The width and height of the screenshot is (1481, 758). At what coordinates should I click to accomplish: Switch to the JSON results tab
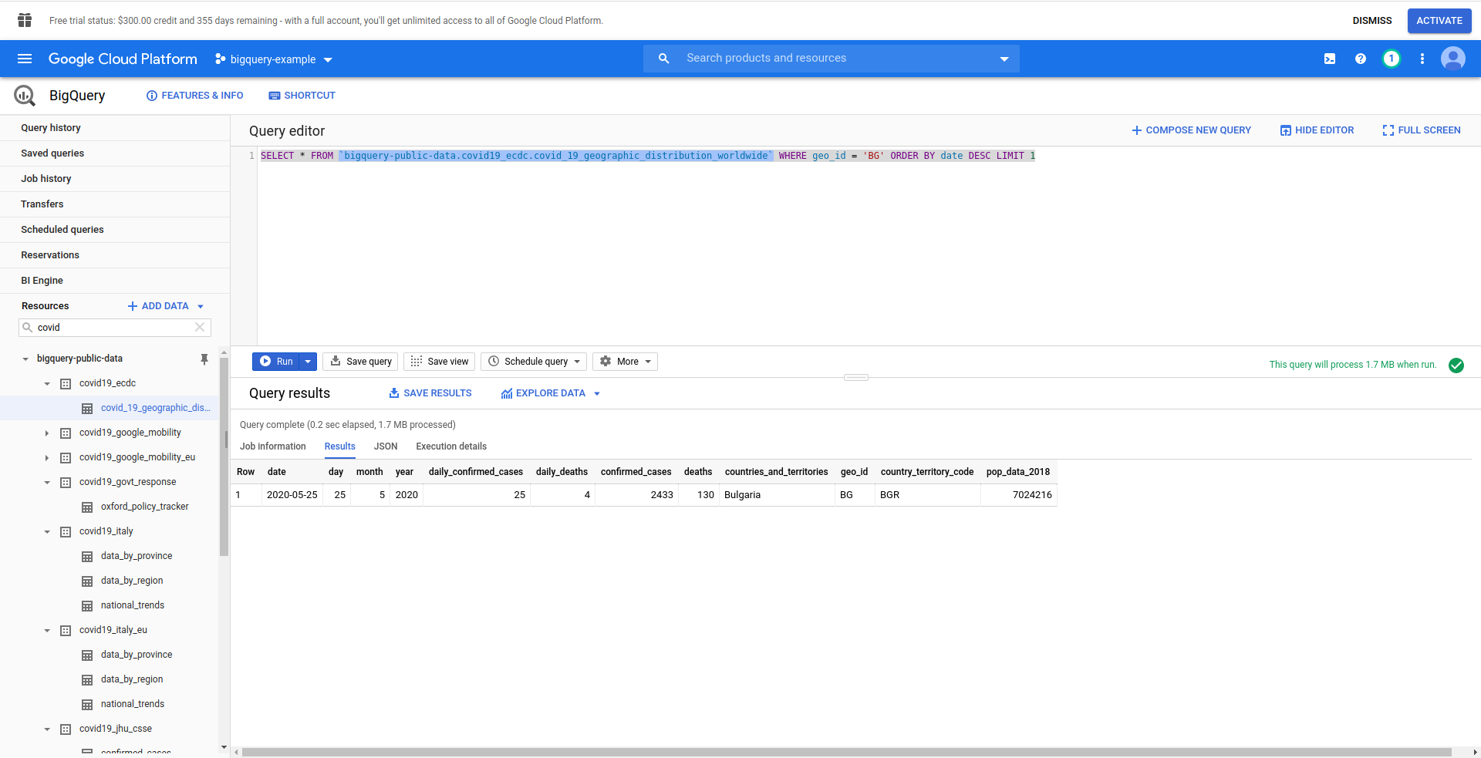pos(386,446)
